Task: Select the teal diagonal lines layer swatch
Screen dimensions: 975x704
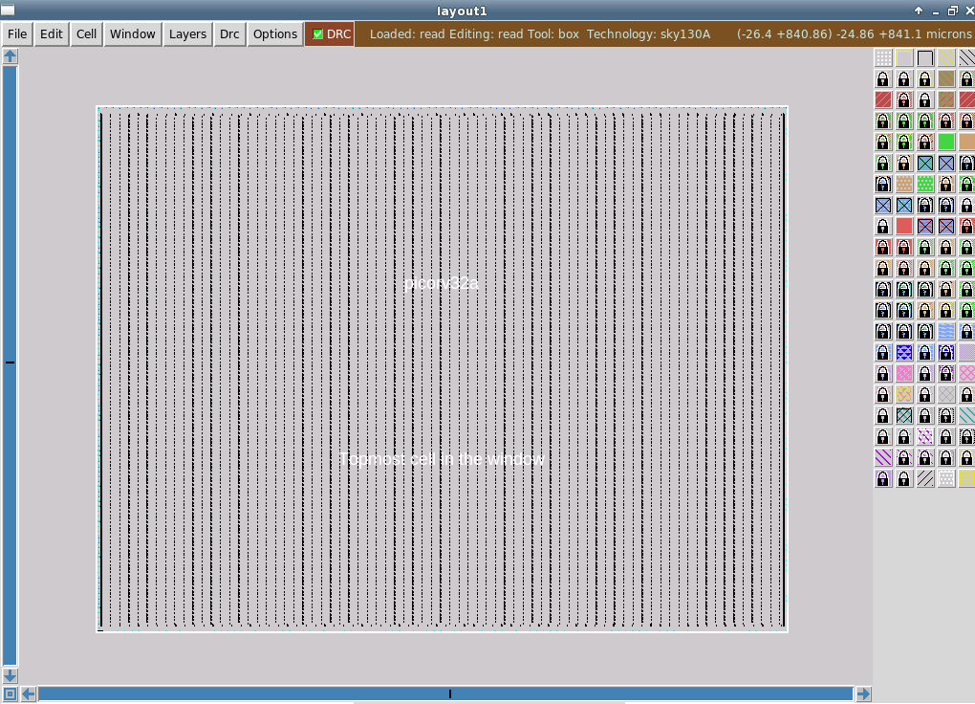Action: [967, 415]
